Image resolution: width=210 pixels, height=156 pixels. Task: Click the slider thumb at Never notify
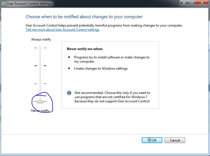click(40, 102)
